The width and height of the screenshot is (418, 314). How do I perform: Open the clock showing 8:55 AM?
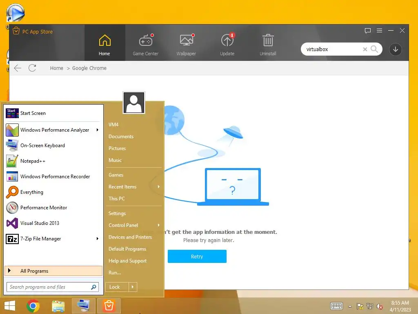[400, 306]
